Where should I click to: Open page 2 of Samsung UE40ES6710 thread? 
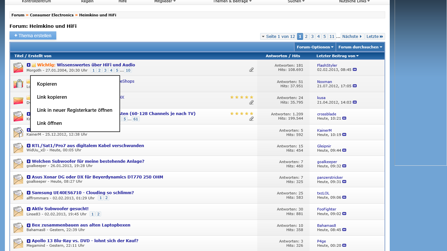click(x=107, y=198)
